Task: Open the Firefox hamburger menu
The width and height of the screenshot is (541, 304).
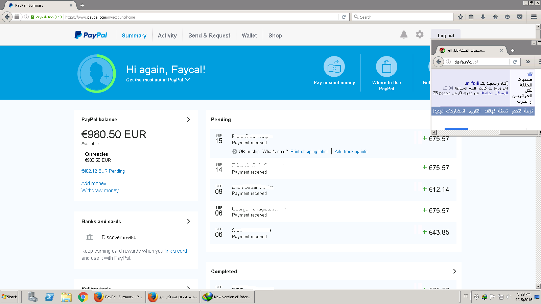Action: [534, 17]
